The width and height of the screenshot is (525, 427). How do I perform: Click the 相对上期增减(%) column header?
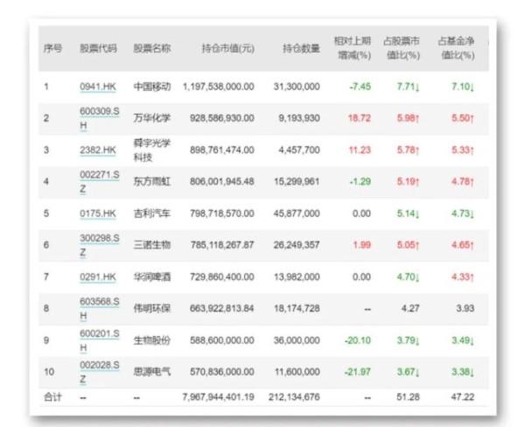tap(353, 48)
